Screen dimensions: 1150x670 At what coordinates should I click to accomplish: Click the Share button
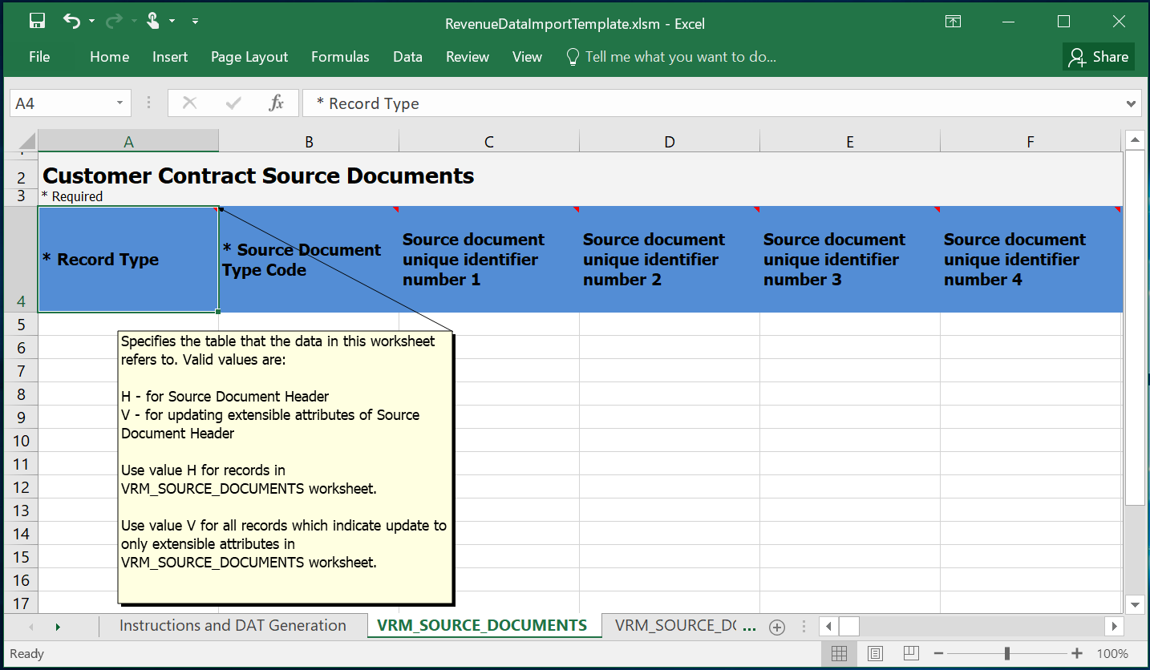[1099, 57]
